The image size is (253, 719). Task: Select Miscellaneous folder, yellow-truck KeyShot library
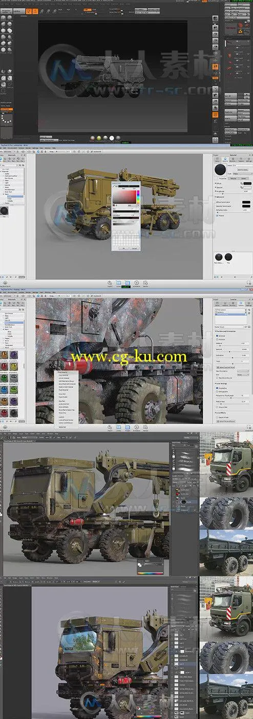(10, 190)
